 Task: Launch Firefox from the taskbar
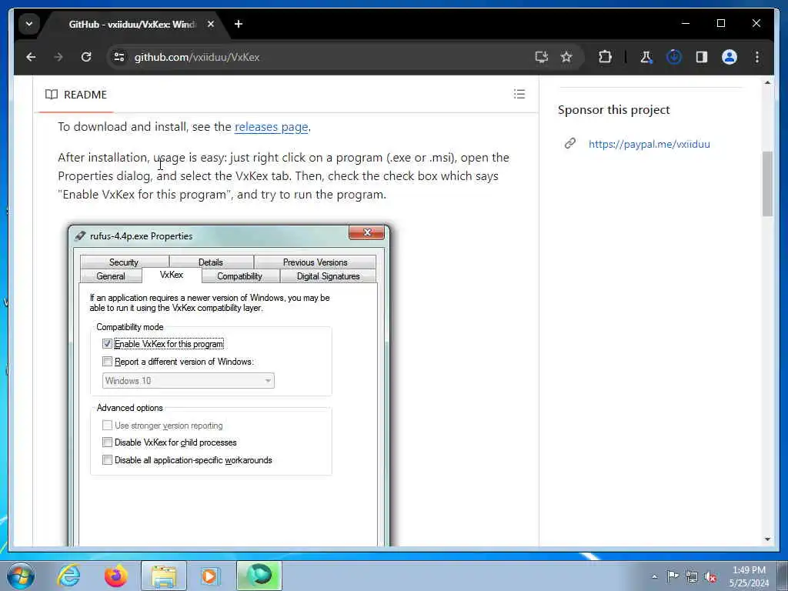[115, 576]
